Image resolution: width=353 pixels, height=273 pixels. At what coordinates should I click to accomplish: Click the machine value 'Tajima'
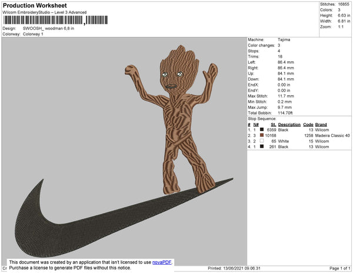(x=284, y=39)
